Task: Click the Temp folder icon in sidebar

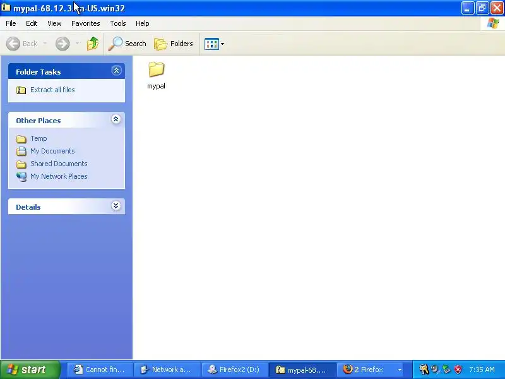Action: [x=21, y=139]
